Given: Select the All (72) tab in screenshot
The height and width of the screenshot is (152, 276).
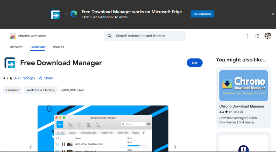Looking at the screenshot, I should (60, 133).
